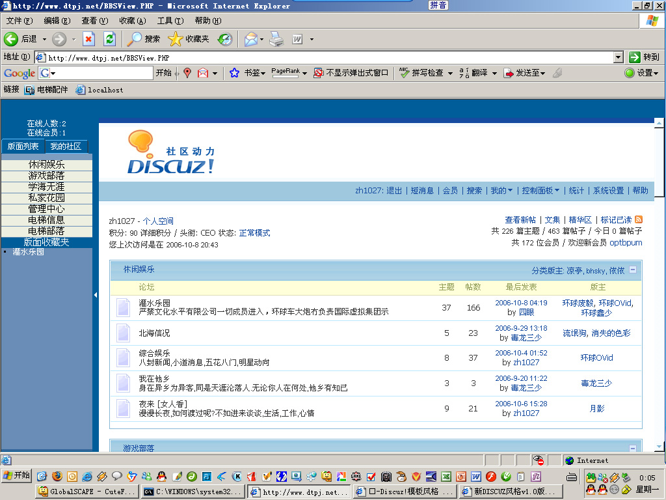Open the Favorites (收藏夹) star
Image resolution: width=666 pixels, height=500 pixels.
point(188,39)
